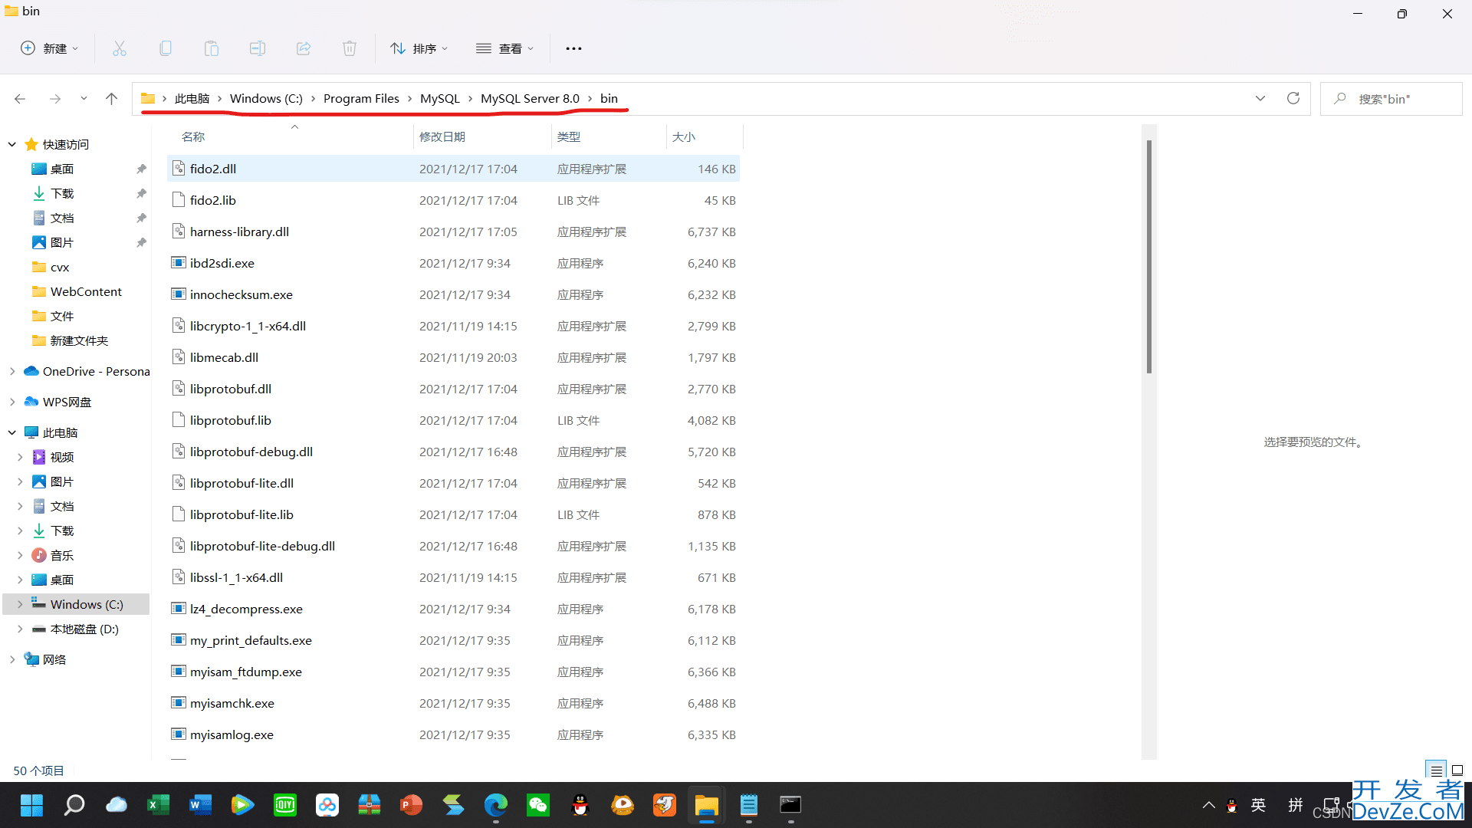Viewport: 1472px width, 828px height.
Task: Click the Cut scissors icon in toolbar
Action: click(120, 48)
